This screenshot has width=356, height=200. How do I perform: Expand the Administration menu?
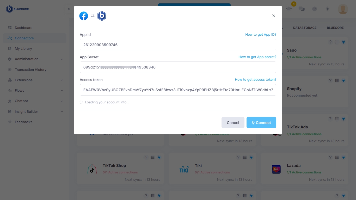point(62,59)
